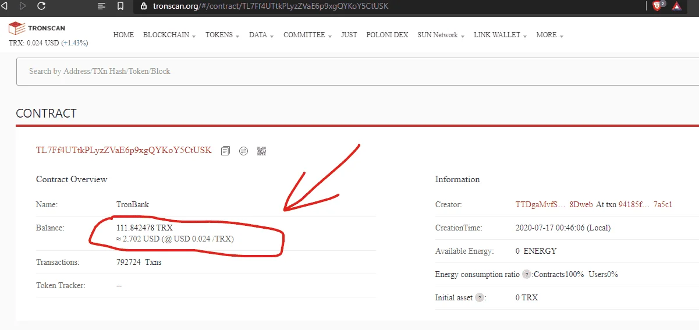Image resolution: width=699 pixels, height=330 pixels.
Task: Open the Brave Shields lion icon
Action: [658, 6]
